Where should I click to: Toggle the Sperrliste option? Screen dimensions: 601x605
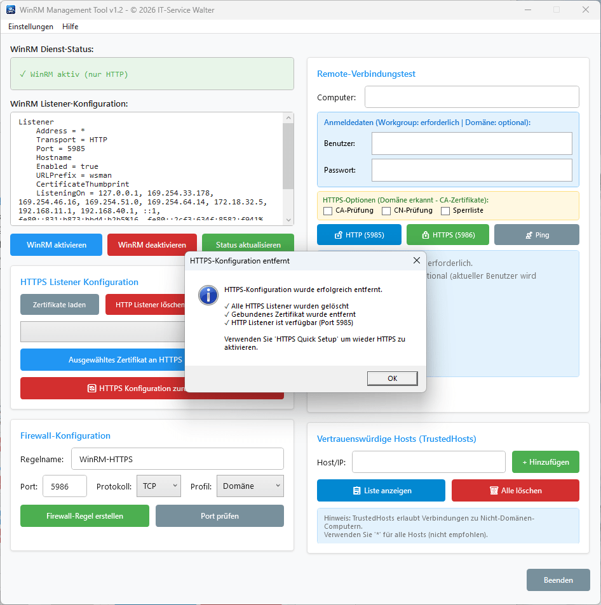point(445,210)
